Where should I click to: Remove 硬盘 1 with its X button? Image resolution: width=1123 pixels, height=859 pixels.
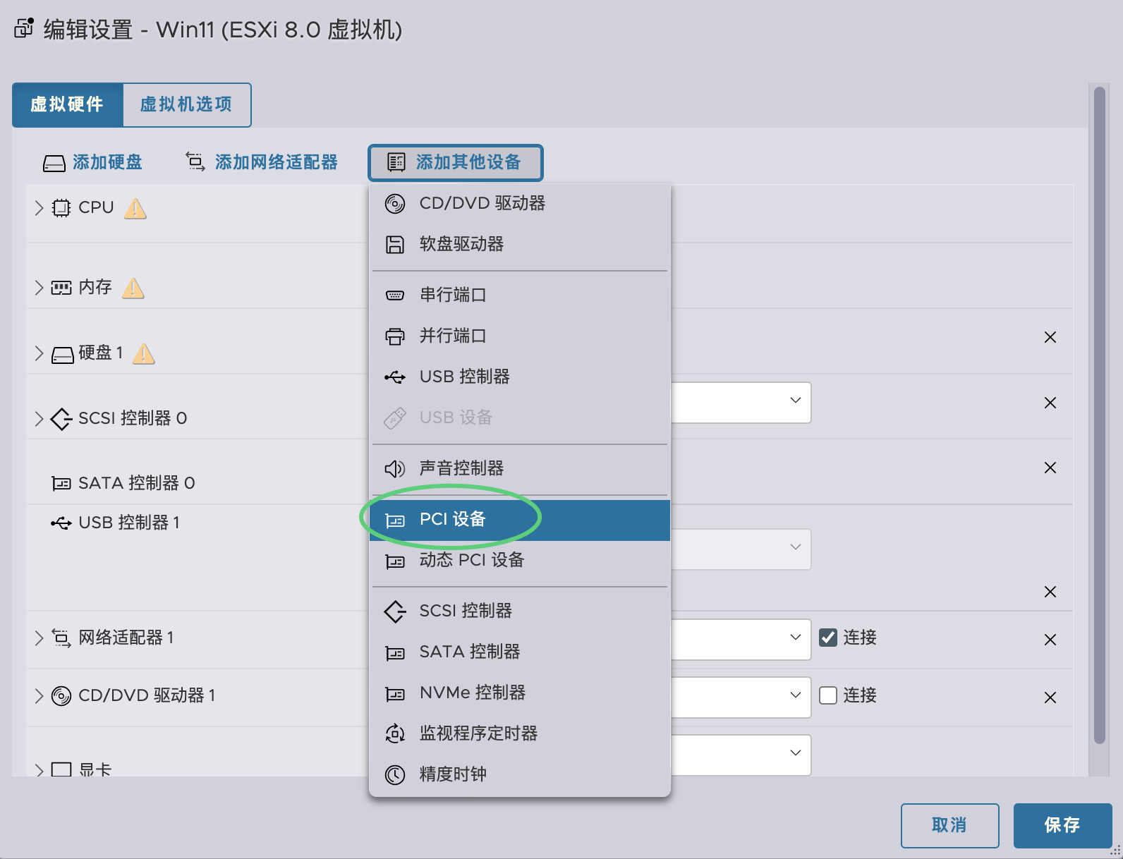pos(1050,337)
